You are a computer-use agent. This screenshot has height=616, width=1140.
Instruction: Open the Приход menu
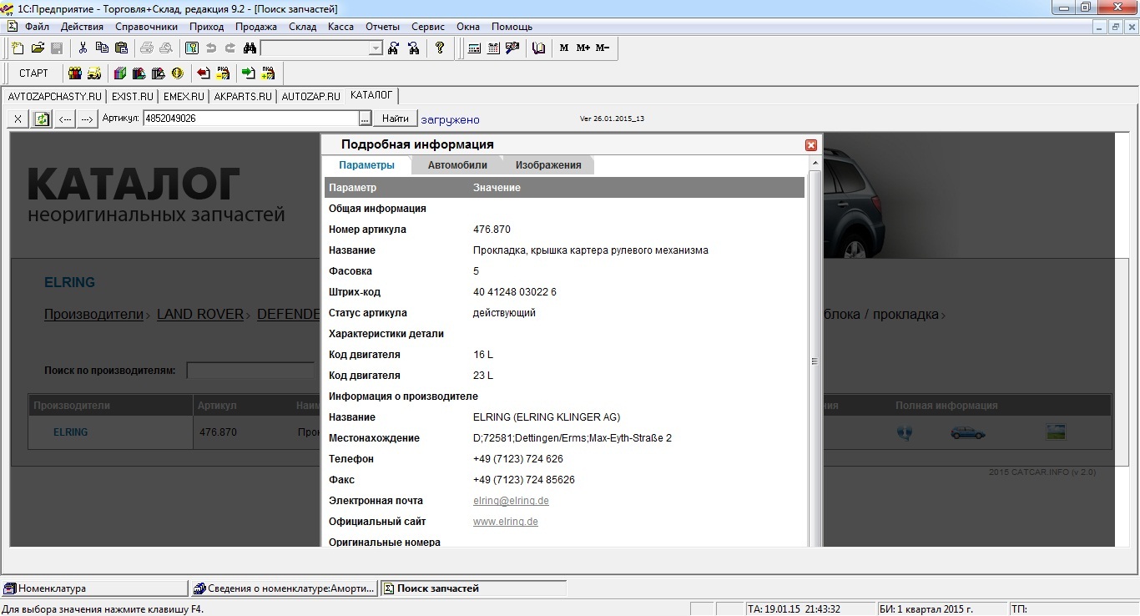pos(207,27)
